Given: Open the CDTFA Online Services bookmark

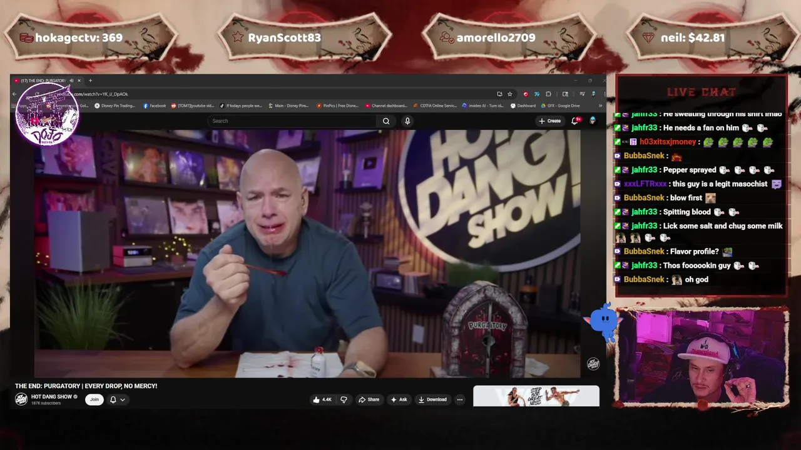Looking at the screenshot, I should tap(435, 106).
